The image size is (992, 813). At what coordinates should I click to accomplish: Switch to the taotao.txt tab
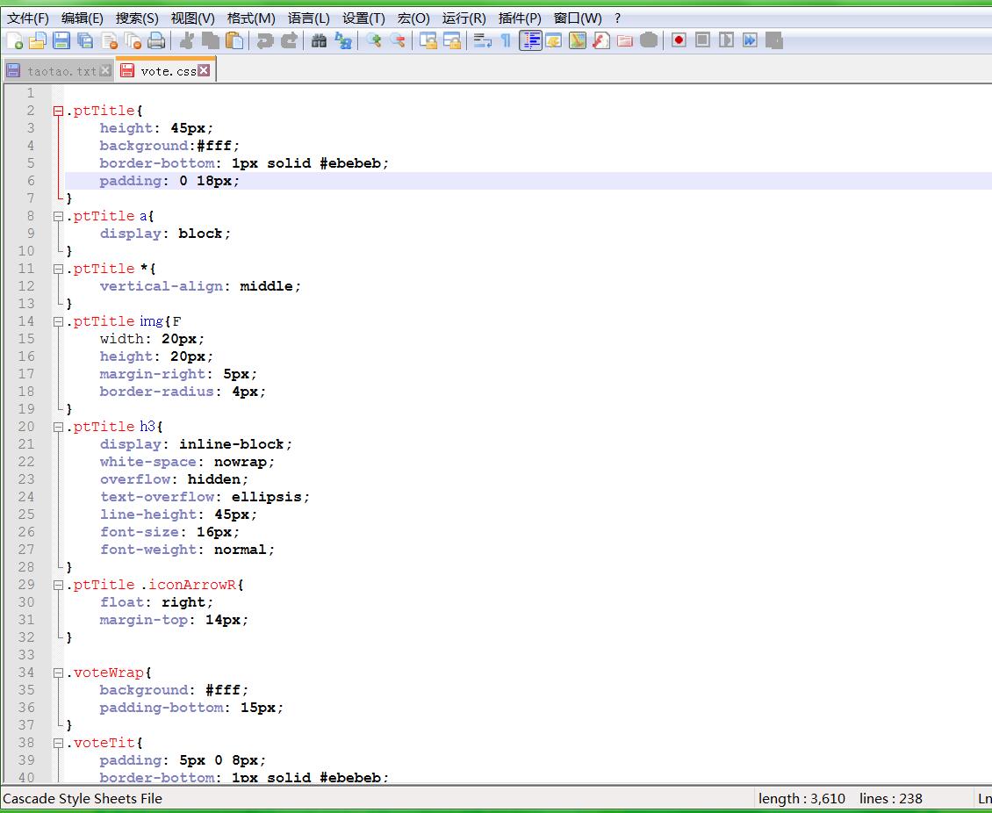60,71
